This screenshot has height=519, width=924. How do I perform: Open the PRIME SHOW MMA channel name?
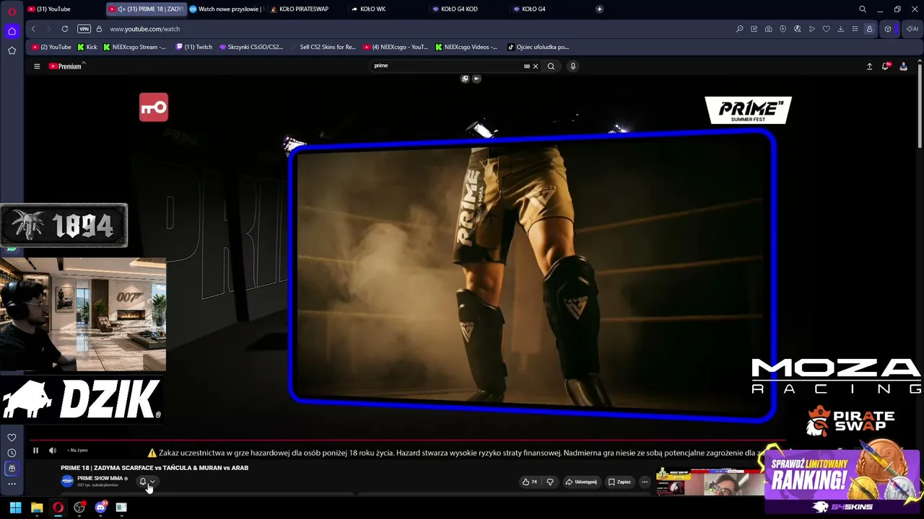pos(100,479)
